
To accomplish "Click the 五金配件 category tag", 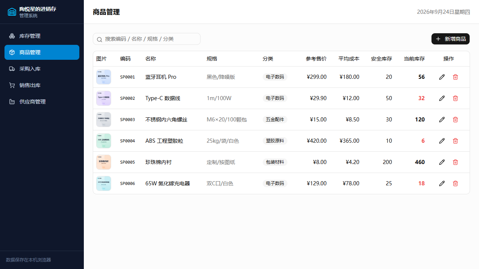I will (x=275, y=120).
